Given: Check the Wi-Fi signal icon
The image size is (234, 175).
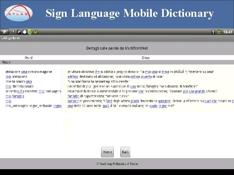Looking at the screenshot, I should [213, 32].
